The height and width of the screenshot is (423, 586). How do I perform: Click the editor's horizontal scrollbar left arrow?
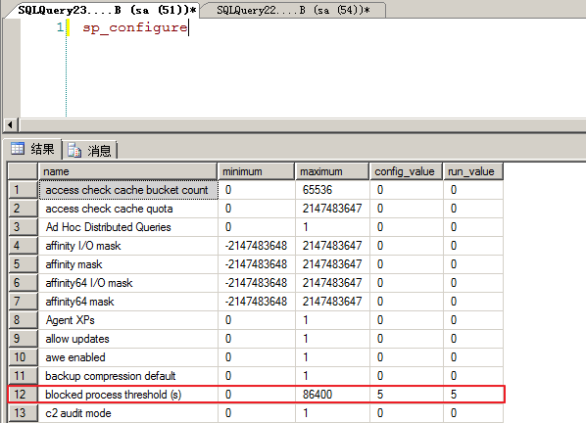pyautogui.click(x=11, y=124)
